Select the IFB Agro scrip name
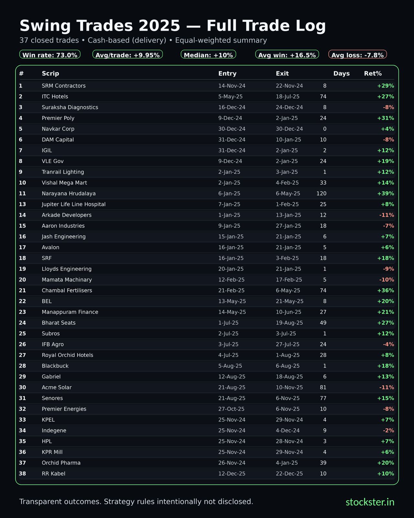This screenshot has width=414, height=518. [53, 344]
